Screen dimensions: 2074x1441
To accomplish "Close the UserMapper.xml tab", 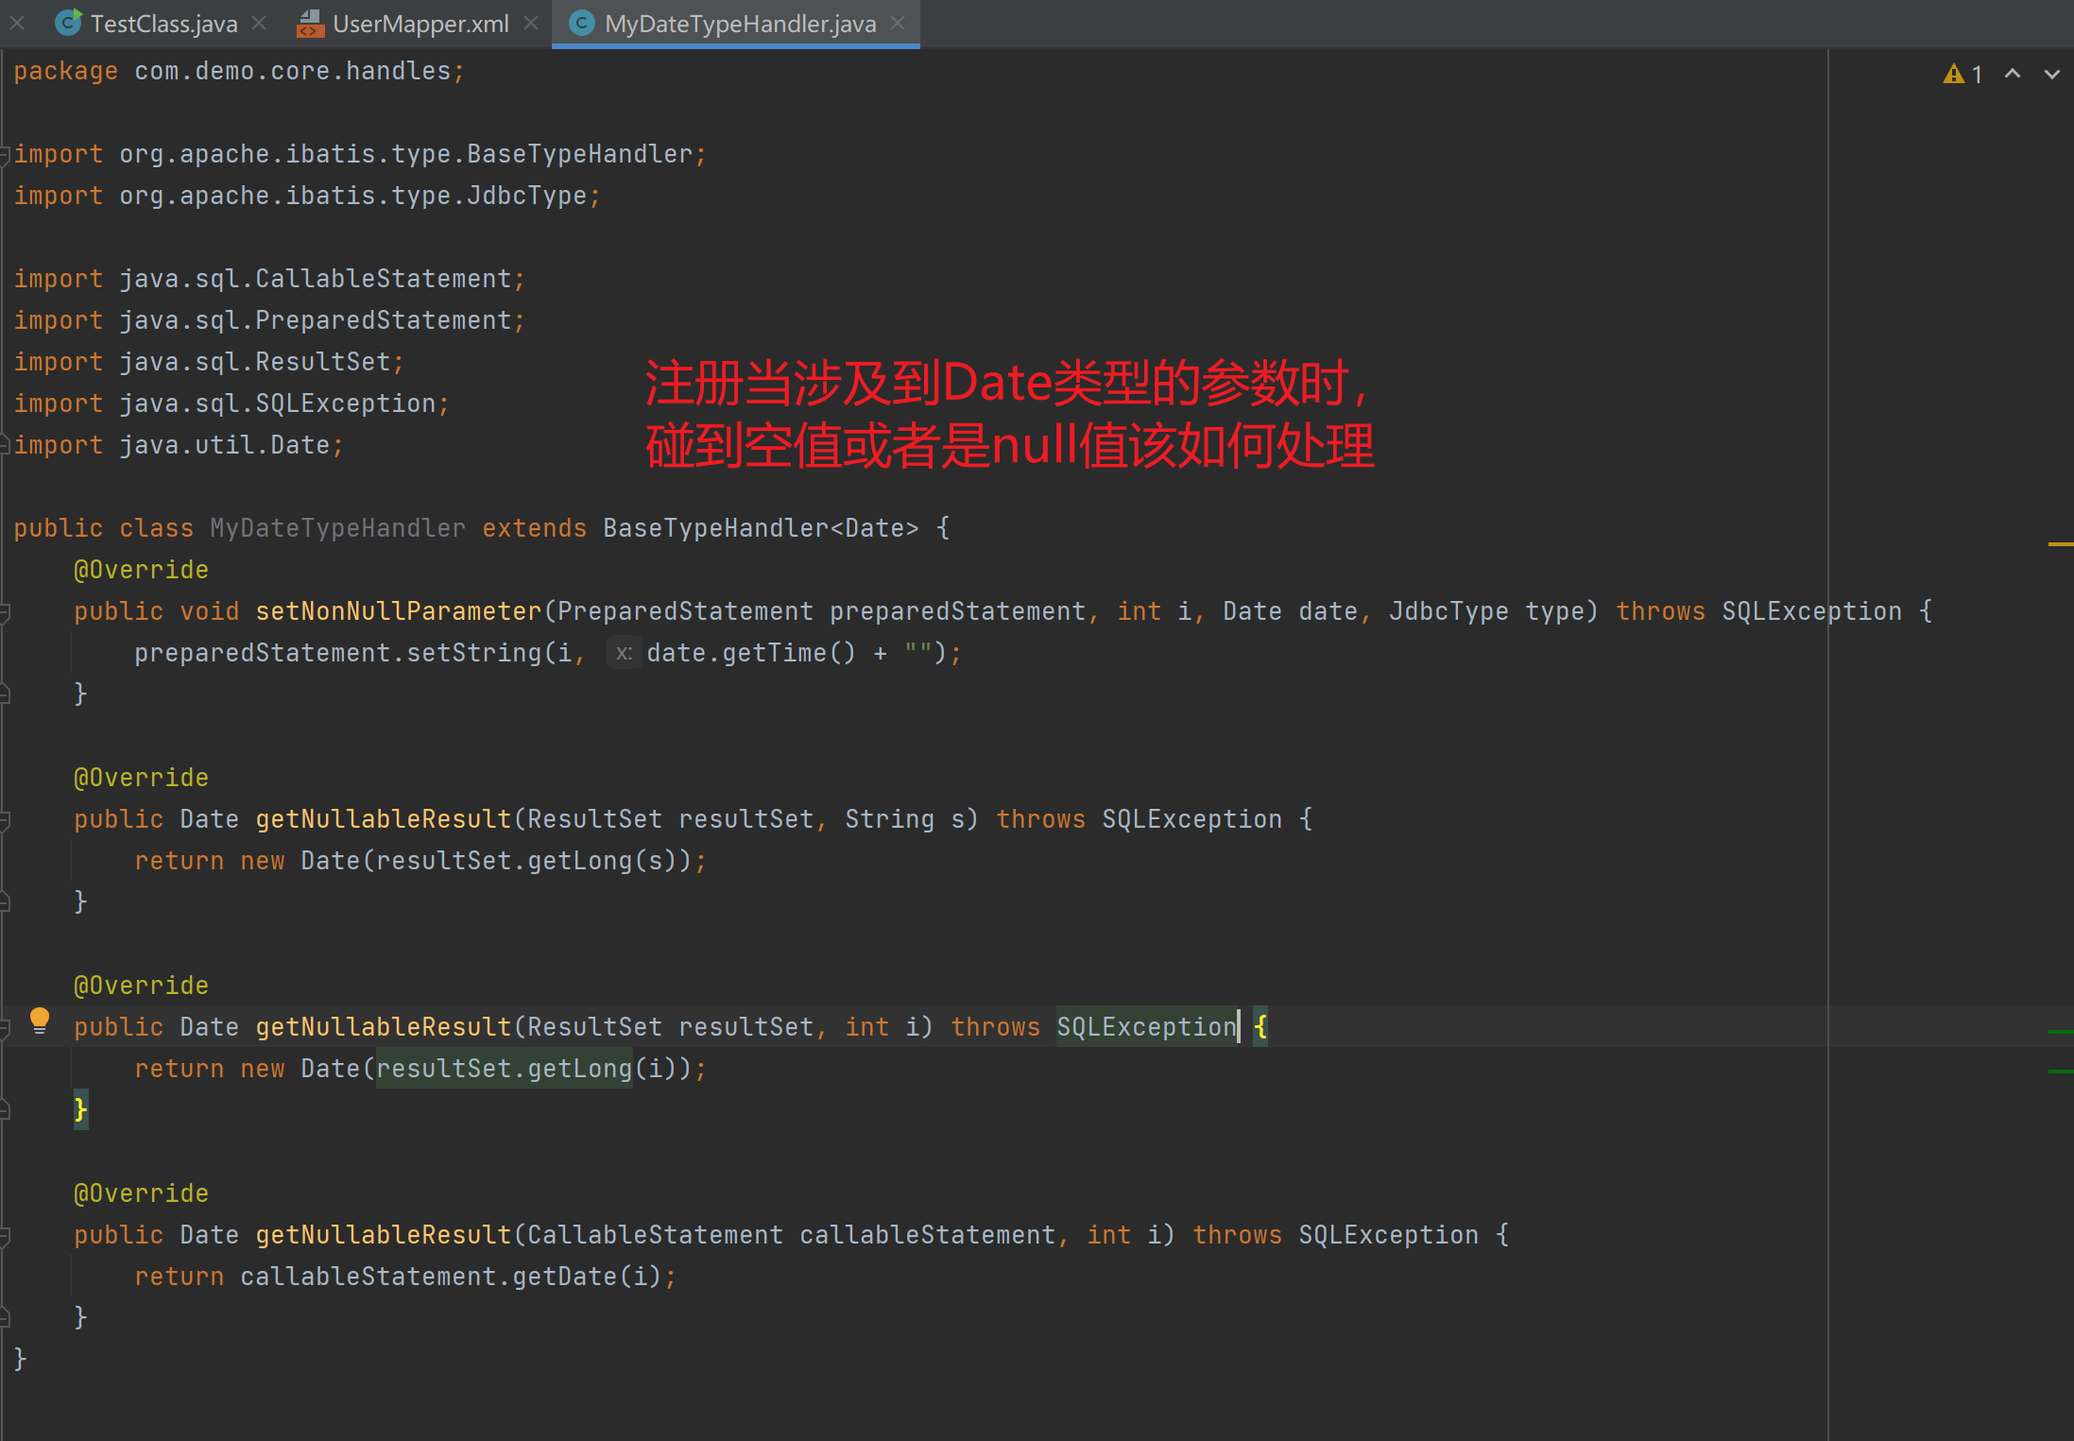I will coord(531,23).
